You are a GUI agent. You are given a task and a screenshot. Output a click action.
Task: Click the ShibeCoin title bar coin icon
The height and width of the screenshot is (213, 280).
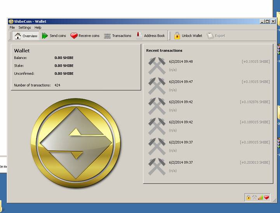[11, 21]
